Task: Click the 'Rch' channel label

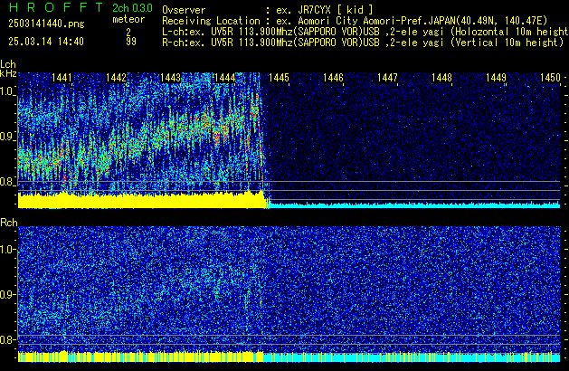Action: tap(9, 223)
